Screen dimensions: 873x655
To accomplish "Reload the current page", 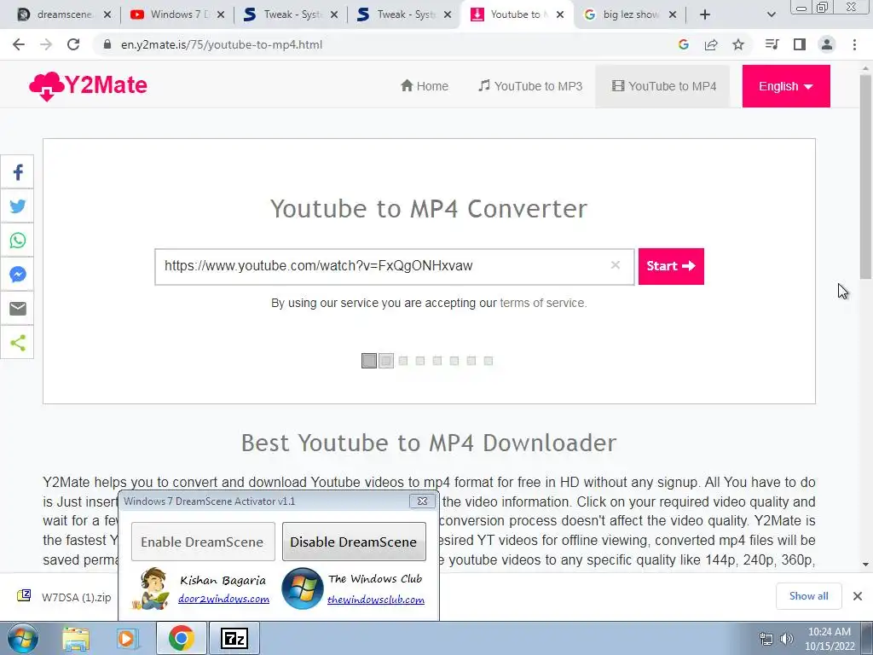I will 73,44.
